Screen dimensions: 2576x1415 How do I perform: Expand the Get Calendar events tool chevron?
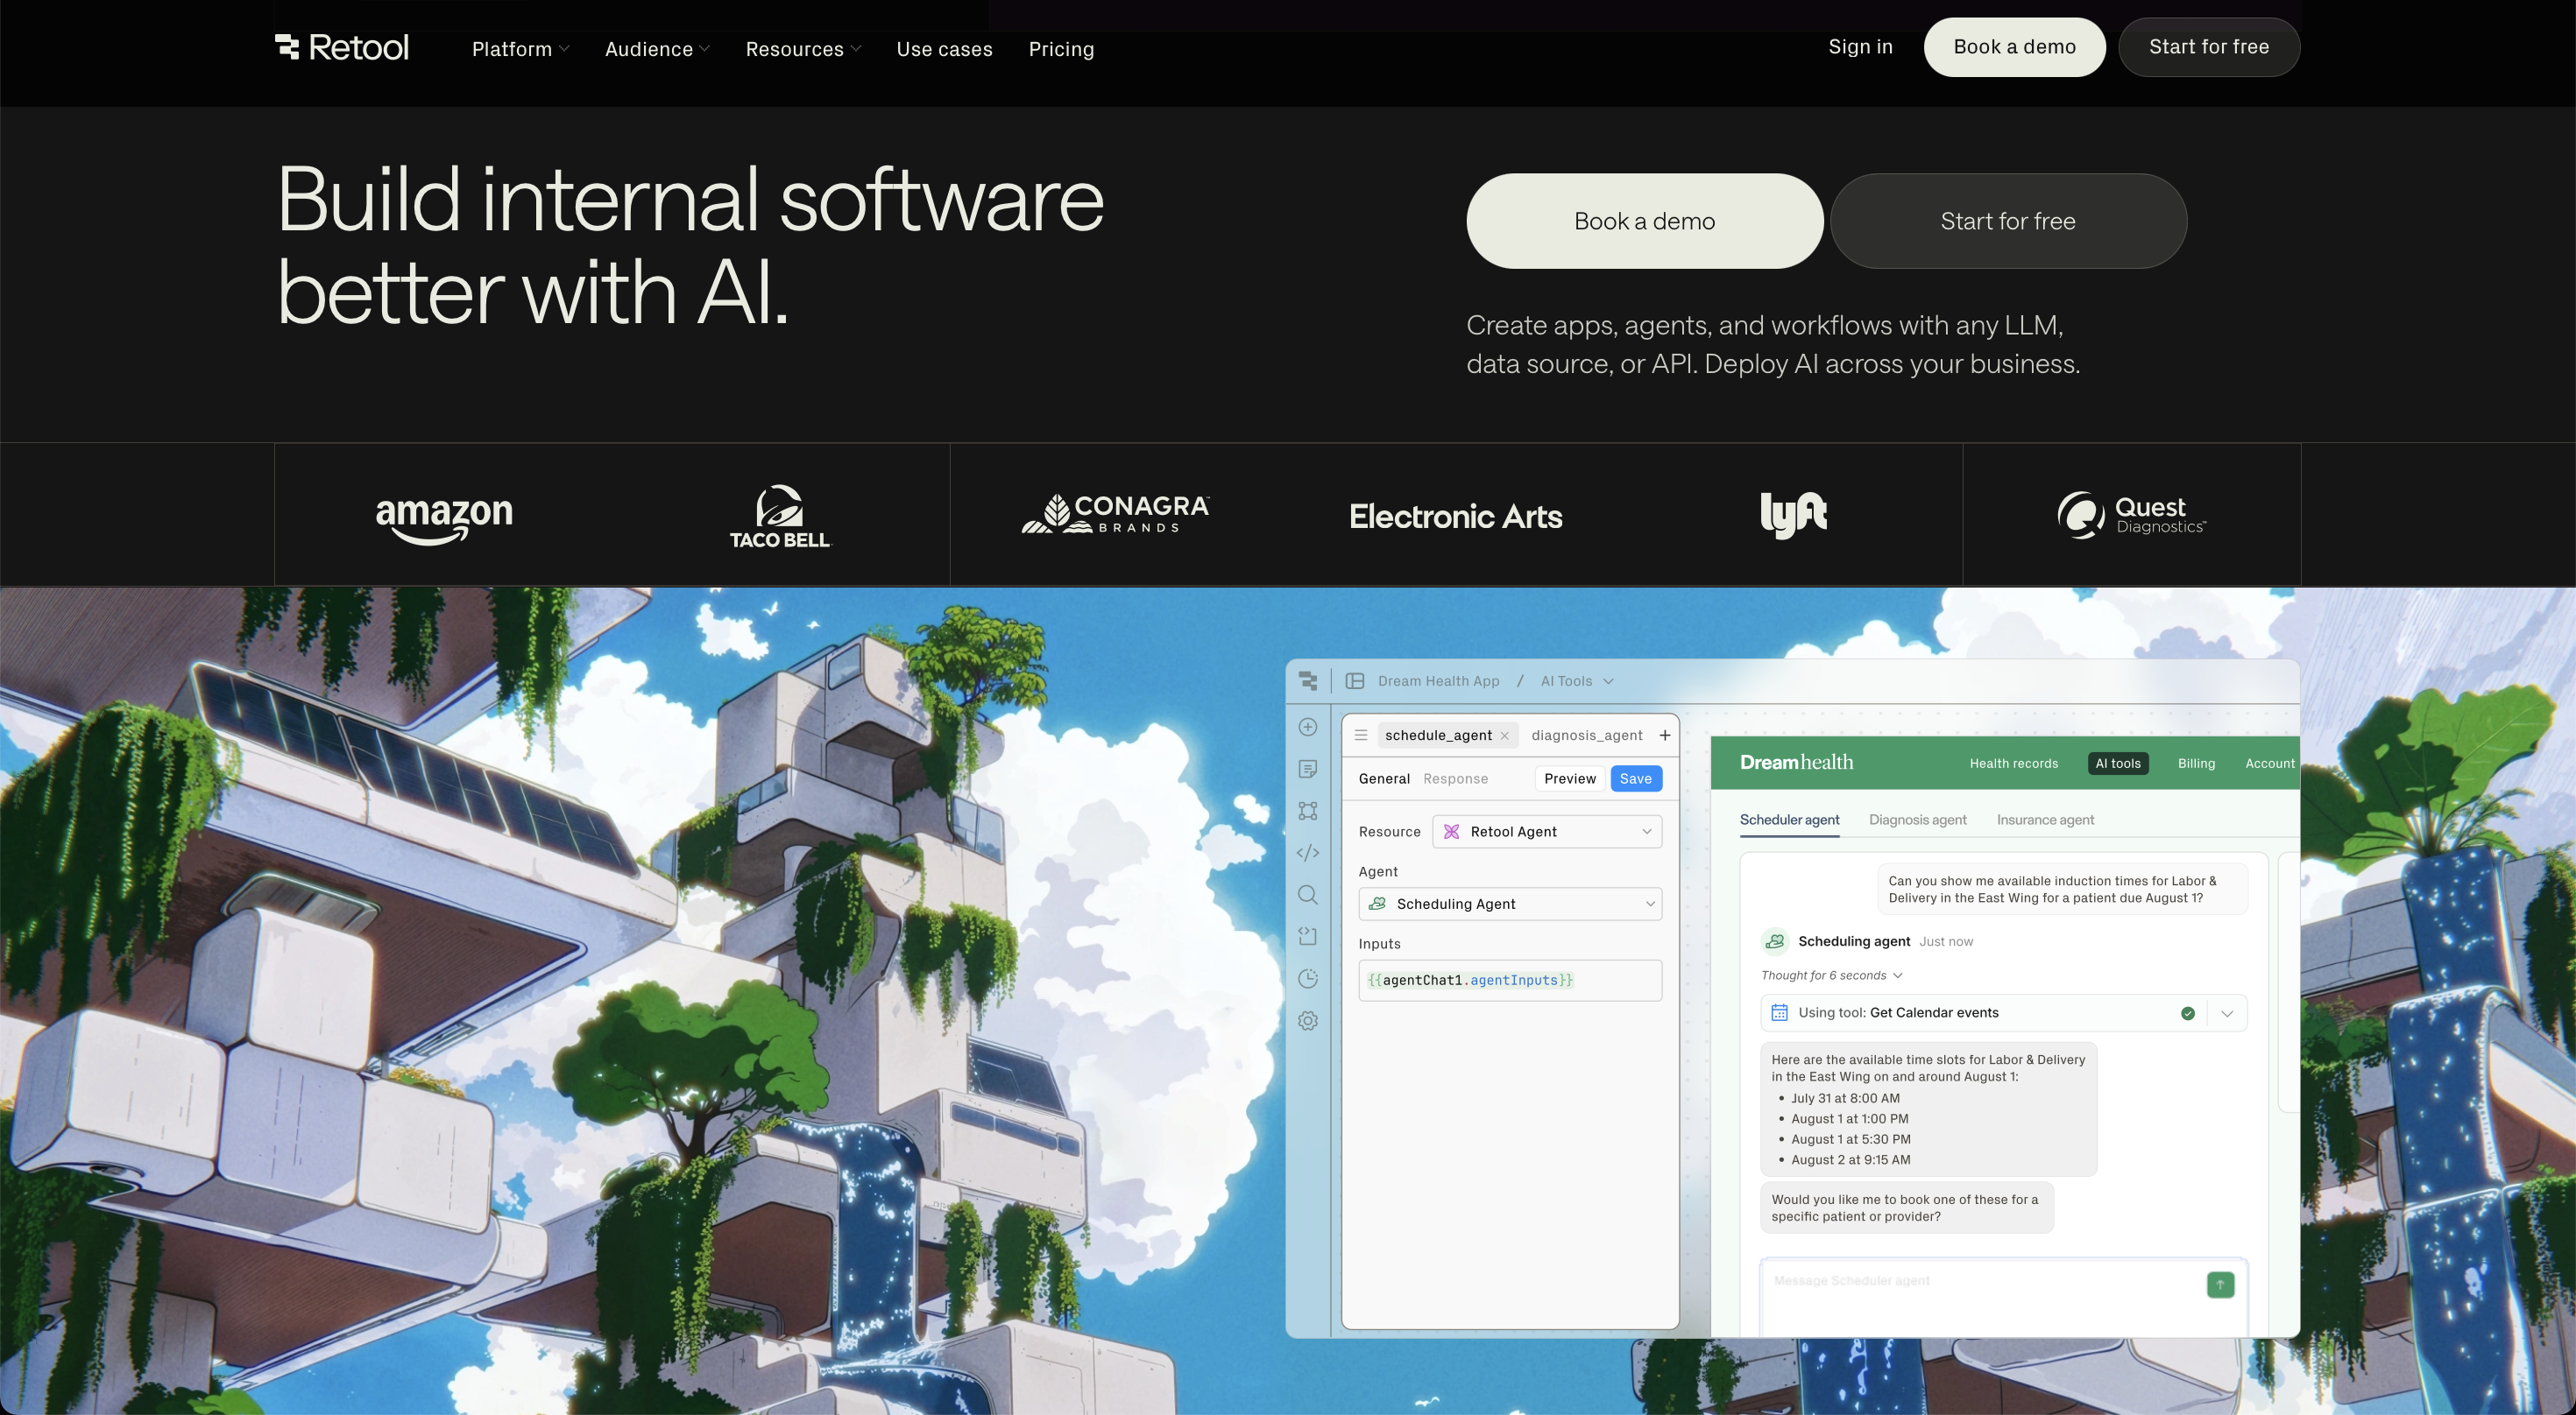(x=2227, y=1013)
